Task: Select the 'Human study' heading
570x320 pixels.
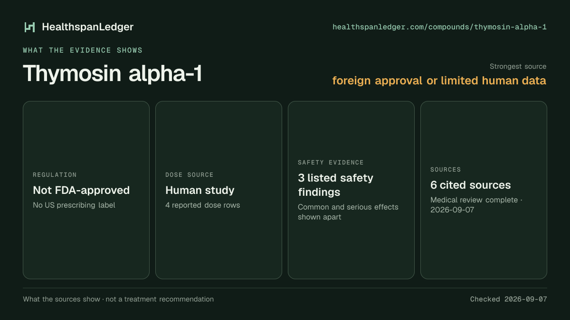Action: [x=200, y=190]
